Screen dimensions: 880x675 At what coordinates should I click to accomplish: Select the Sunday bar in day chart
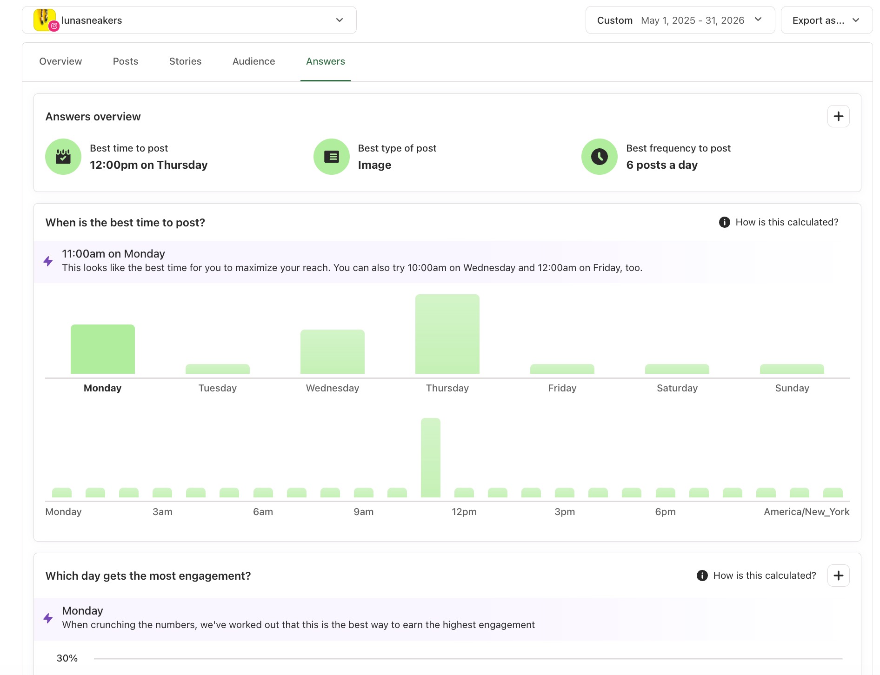tap(792, 369)
